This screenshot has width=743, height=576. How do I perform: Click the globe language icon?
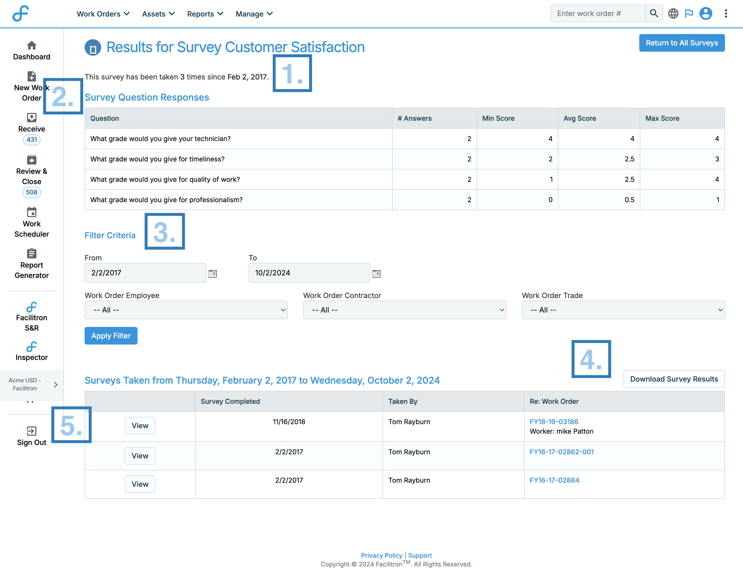pos(673,14)
